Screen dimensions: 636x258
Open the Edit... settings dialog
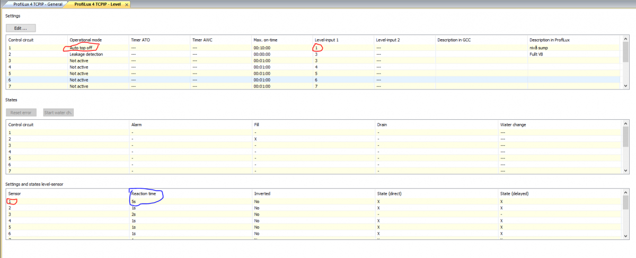(x=21, y=28)
